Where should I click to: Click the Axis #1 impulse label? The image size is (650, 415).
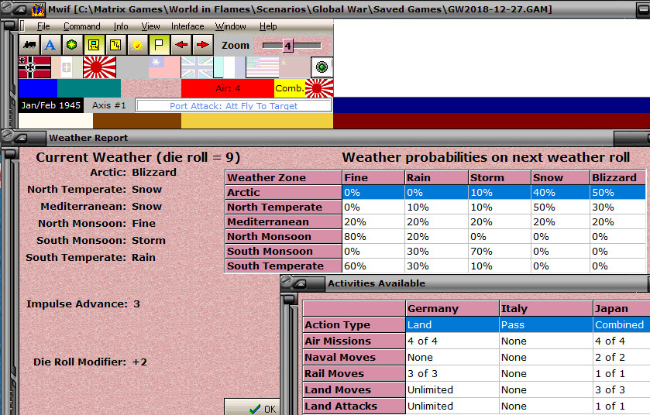click(109, 105)
